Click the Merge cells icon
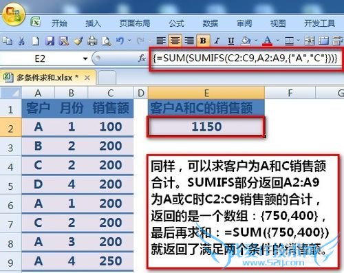 pos(310,41)
